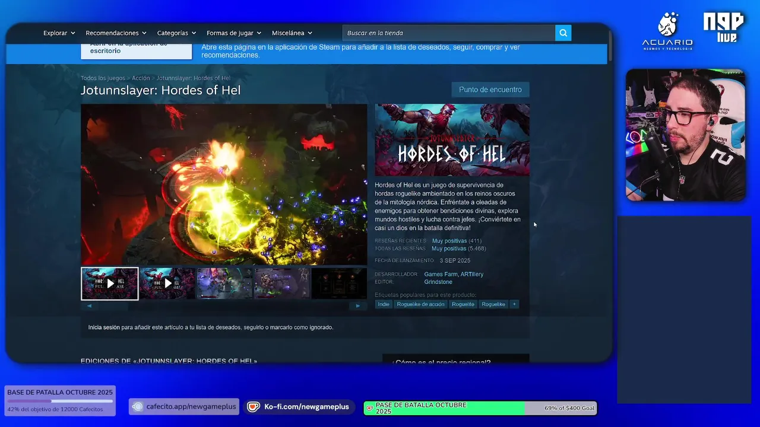Click the 69% of $400 Goal text
Image resolution: width=760 pixels, height=427 pixels.
[569, 408]
